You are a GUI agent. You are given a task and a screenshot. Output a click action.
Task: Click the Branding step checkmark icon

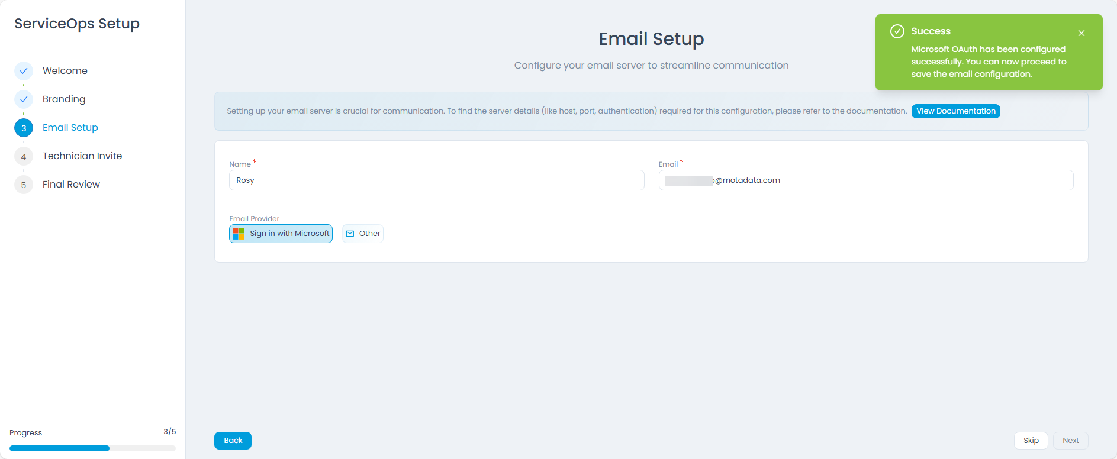24,99
